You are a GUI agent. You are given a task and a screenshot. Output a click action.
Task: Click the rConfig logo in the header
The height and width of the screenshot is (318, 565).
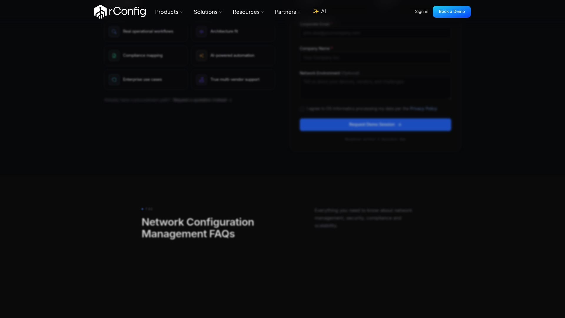pos(120,12)
